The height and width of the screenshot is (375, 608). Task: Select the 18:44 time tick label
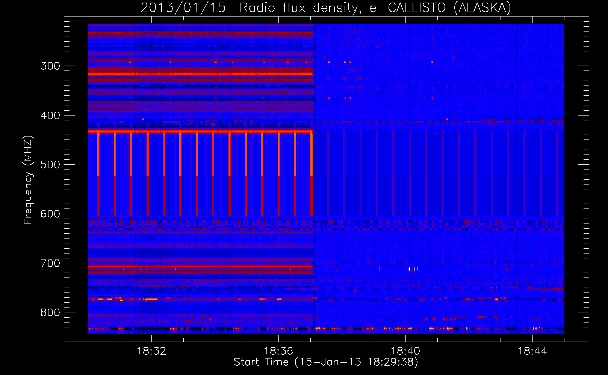(532, 351)
